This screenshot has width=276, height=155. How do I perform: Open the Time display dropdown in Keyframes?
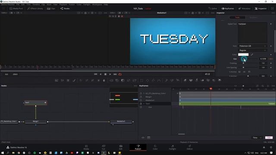click(x=257, y=138)
